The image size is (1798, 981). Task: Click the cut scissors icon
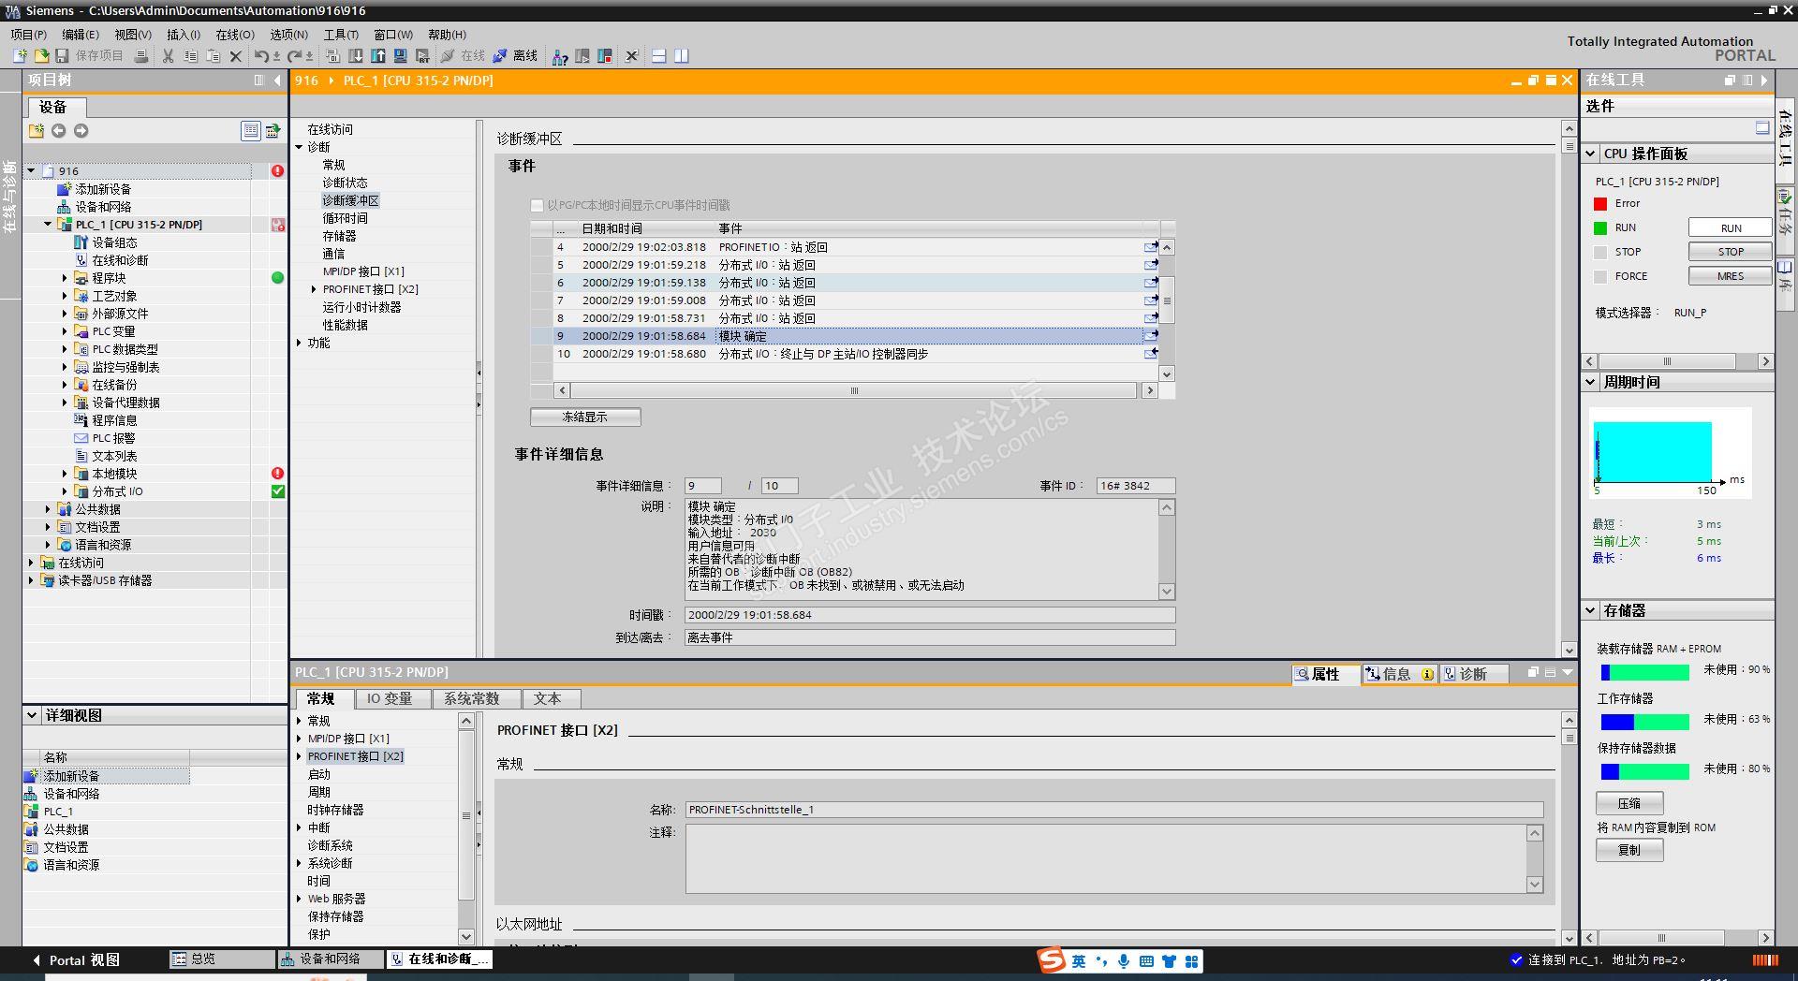coord(169,56)
